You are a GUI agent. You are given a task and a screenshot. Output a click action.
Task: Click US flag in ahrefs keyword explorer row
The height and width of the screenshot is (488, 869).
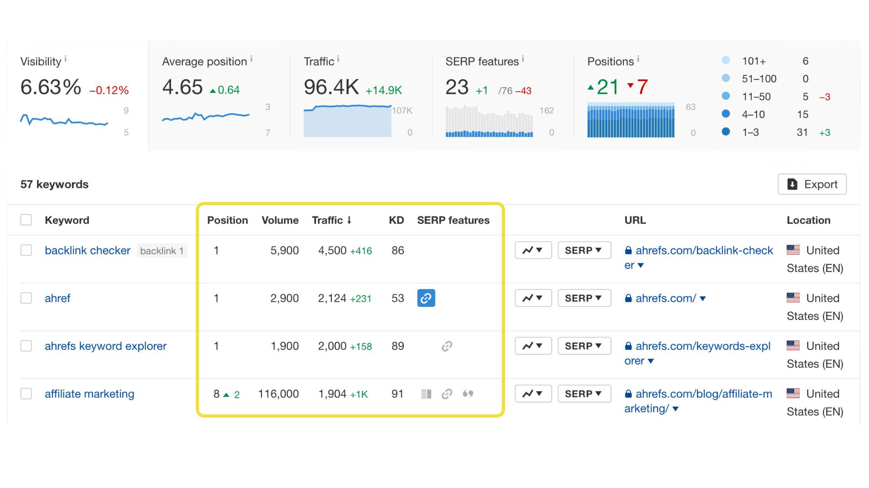[793, 346]
